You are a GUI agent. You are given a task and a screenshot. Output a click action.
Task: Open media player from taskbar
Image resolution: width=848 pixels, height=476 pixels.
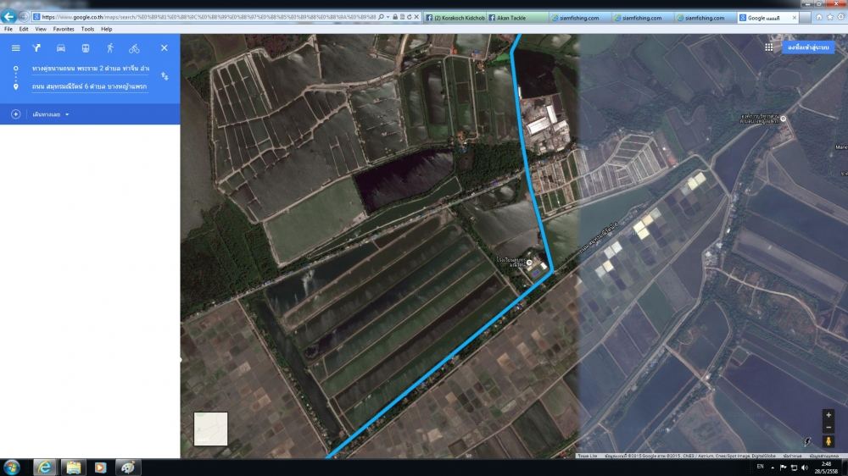pos(101,468)
